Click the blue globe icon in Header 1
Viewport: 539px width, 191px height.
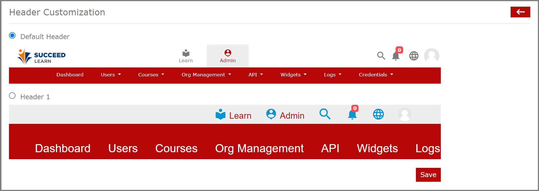coord(378,114)
